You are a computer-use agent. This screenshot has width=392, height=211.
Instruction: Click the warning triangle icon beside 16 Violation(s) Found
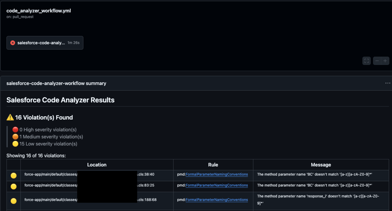[x=10, y=117]
